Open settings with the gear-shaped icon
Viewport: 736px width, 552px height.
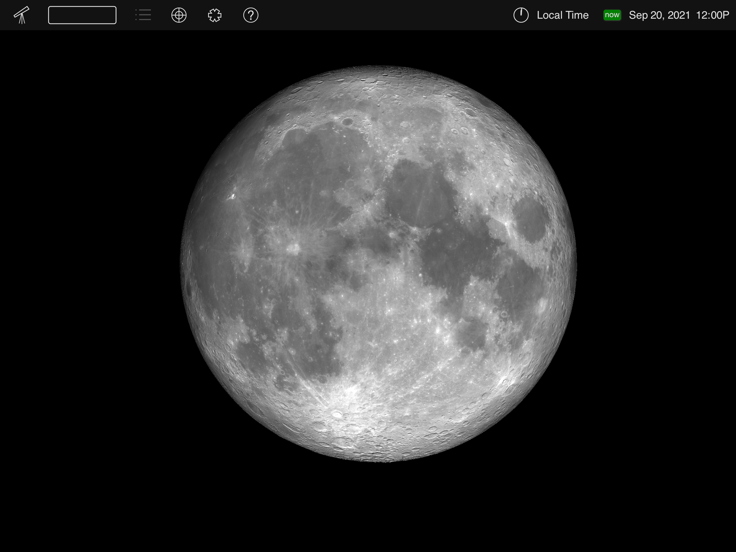[215, 15]
